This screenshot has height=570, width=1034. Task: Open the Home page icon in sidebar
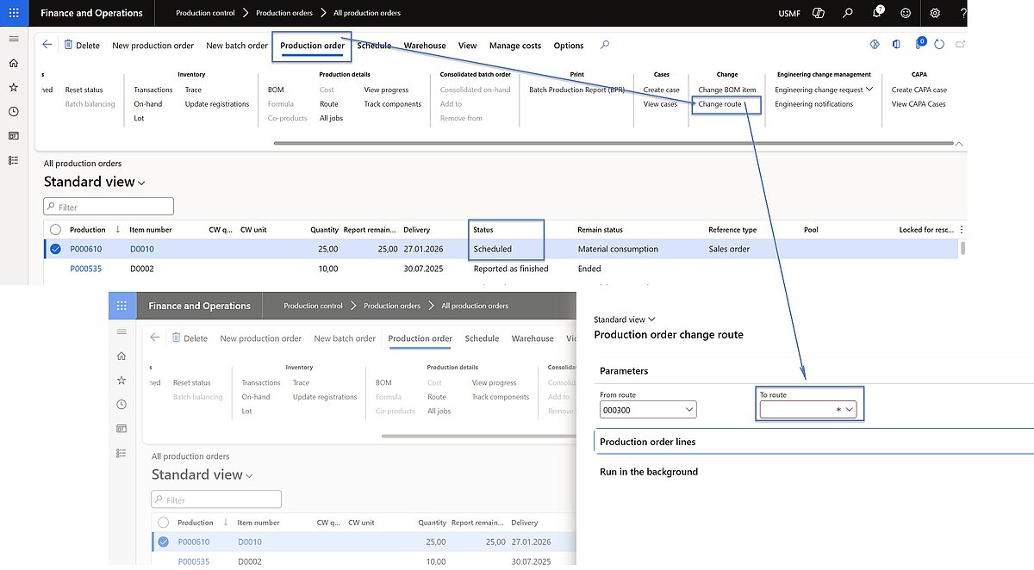tap(14, 63)
